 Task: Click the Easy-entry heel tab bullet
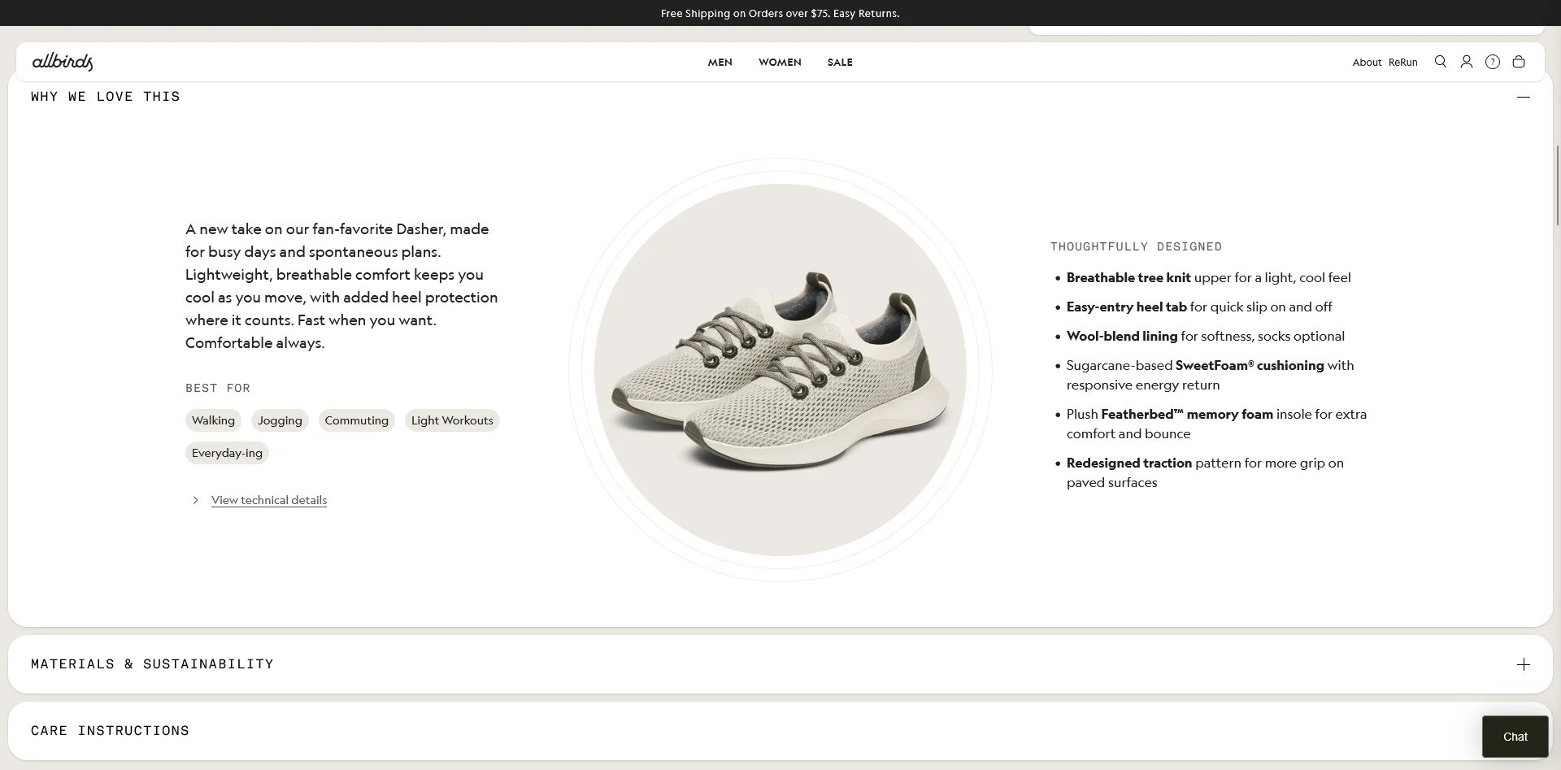[1199, 307]
